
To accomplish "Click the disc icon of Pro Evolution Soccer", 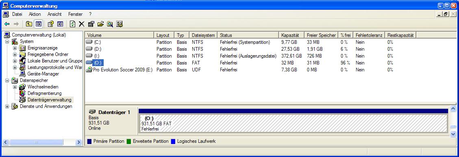I will [x=89, y=70].
